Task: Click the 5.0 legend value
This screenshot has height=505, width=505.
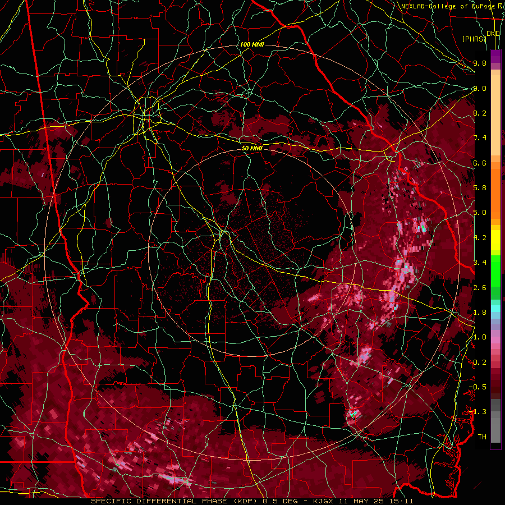Action: [480, 213]
